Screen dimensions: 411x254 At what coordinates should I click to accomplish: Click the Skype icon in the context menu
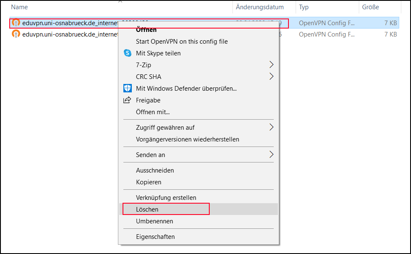pyautogui.click(x=127, y=53)
